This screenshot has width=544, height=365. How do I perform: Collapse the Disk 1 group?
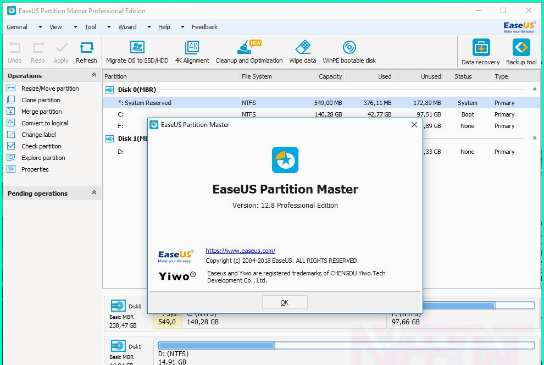click(535, 139)
